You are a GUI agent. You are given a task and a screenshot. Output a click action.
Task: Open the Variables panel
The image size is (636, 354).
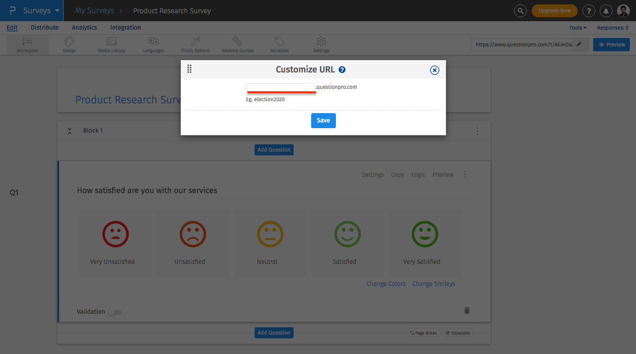[279, 44]
